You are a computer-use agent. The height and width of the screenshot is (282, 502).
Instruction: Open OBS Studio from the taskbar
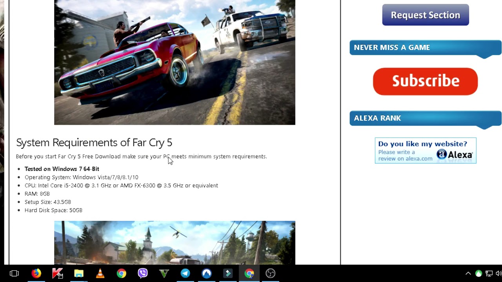tap(271, 273)
